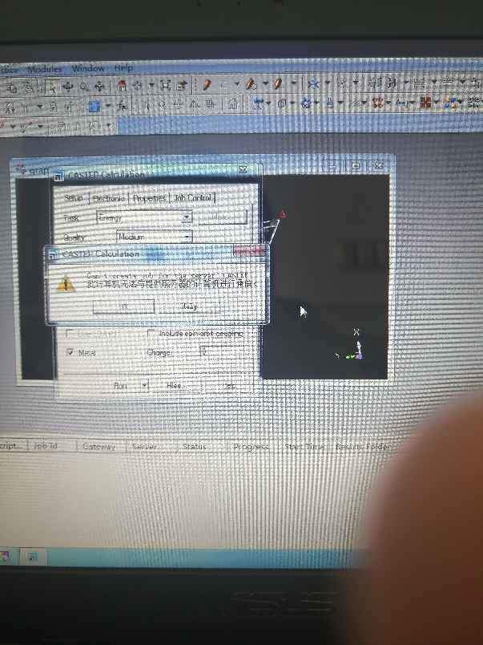Click Help at the CASTEP dialog bottom

pos(231,386)
